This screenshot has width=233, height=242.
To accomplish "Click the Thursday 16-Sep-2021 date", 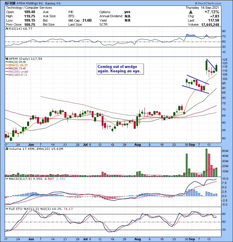I will pos(202,8).
